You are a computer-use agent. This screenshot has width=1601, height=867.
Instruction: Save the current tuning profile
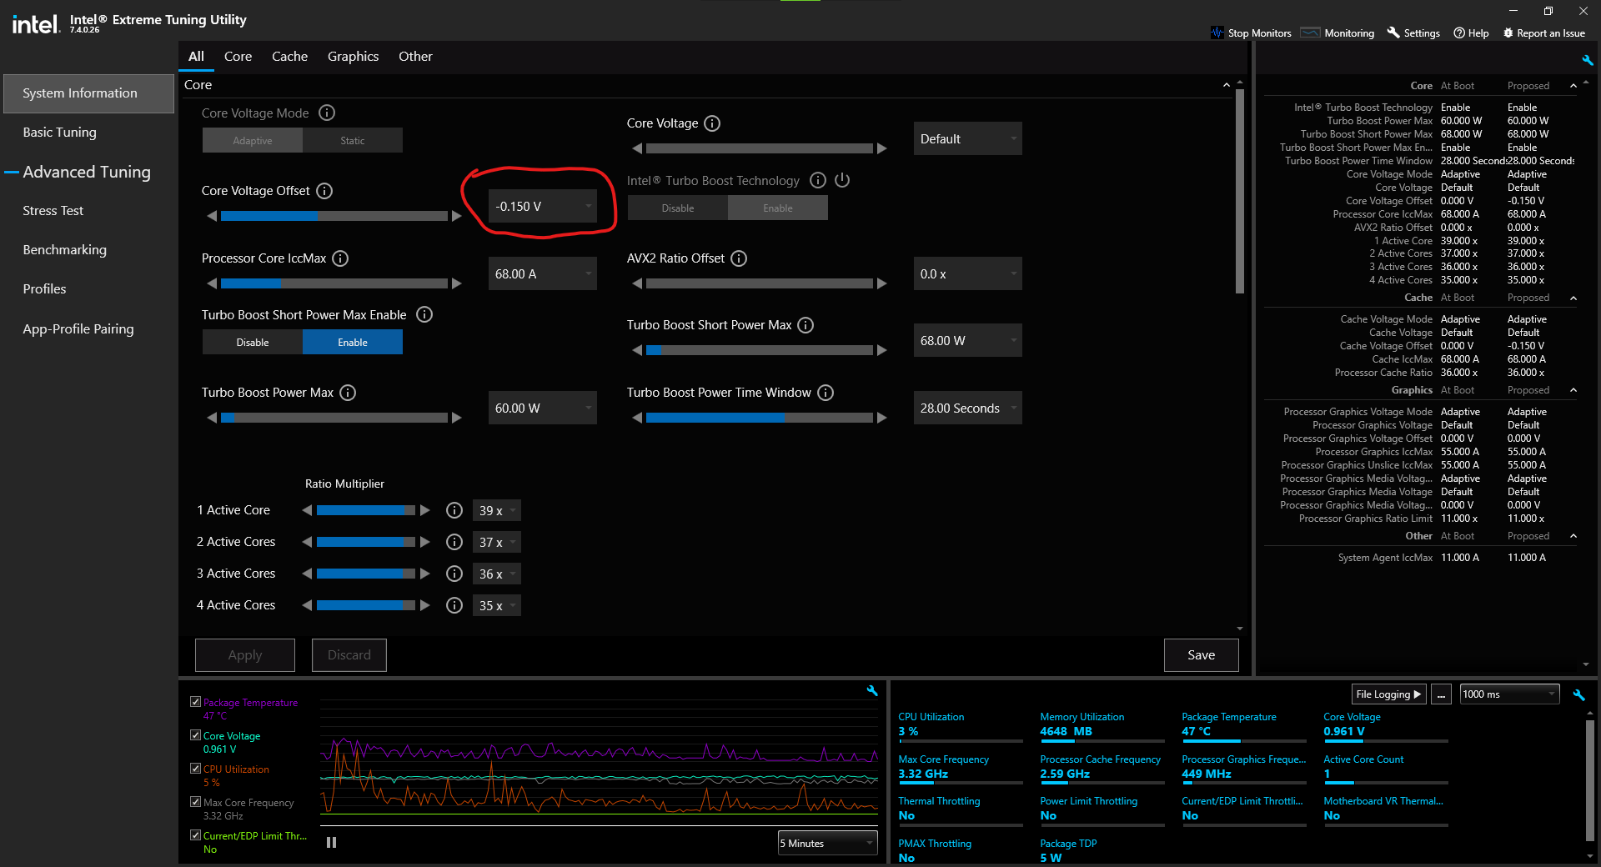(x=1201, y=654)
